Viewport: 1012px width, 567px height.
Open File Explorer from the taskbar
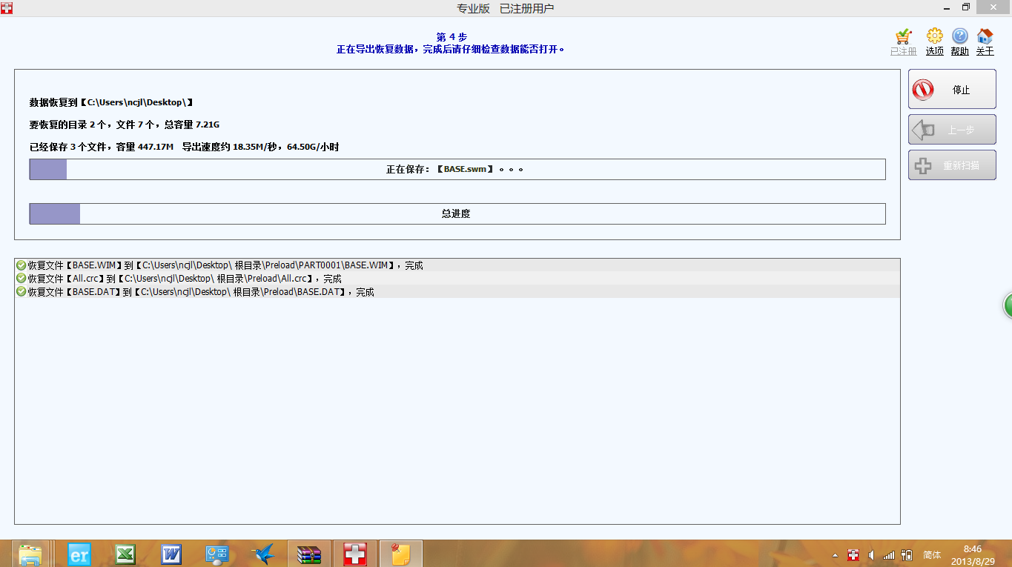[x=30, y=554]
